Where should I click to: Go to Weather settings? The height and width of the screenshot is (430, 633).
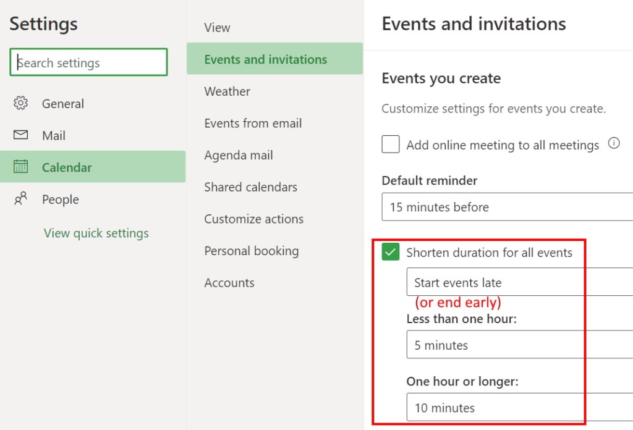227,91
